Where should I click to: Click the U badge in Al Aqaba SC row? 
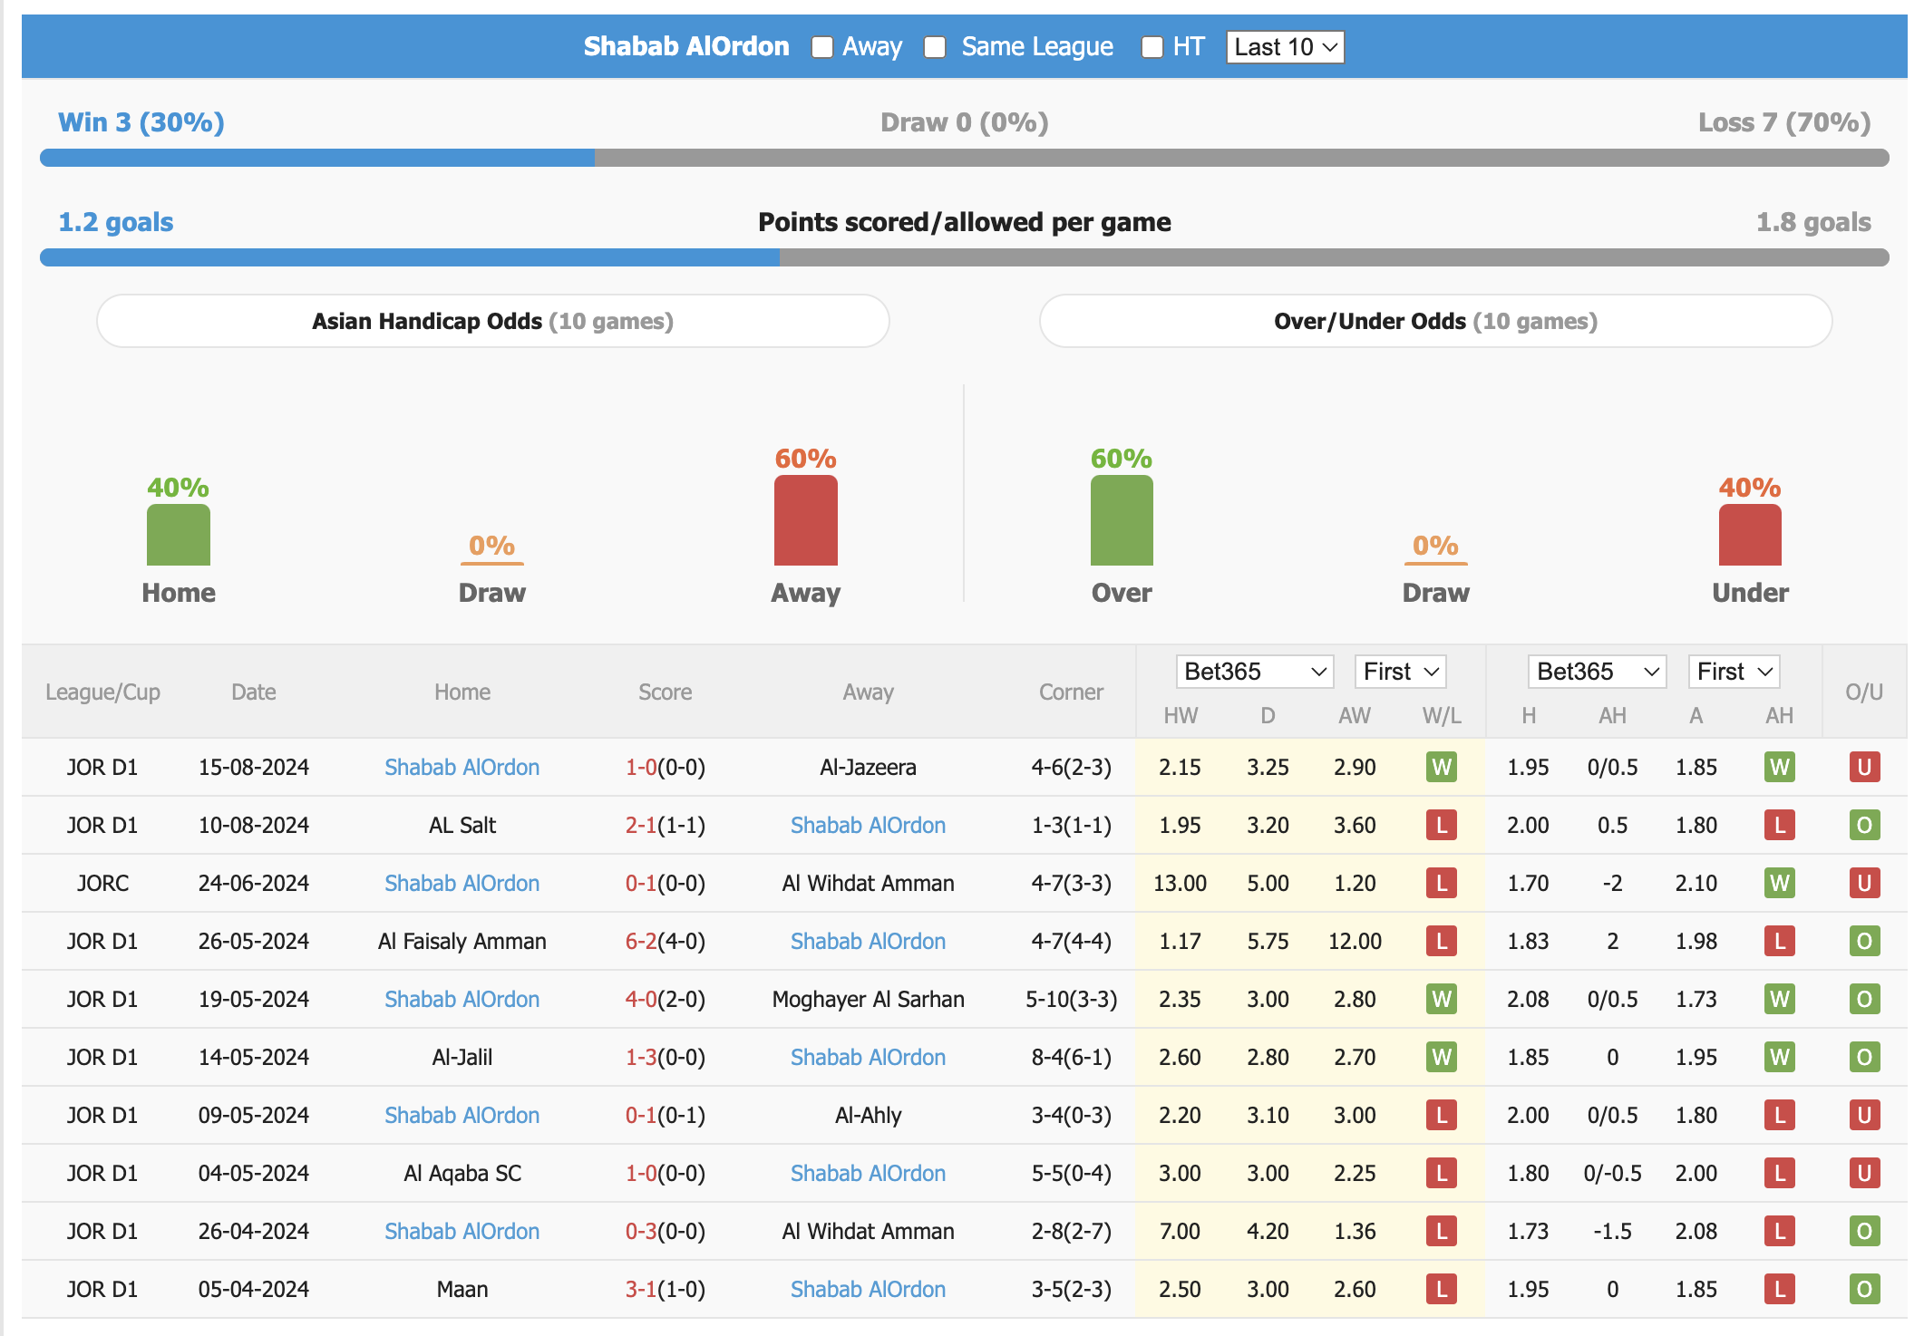click(1865, 1173)
